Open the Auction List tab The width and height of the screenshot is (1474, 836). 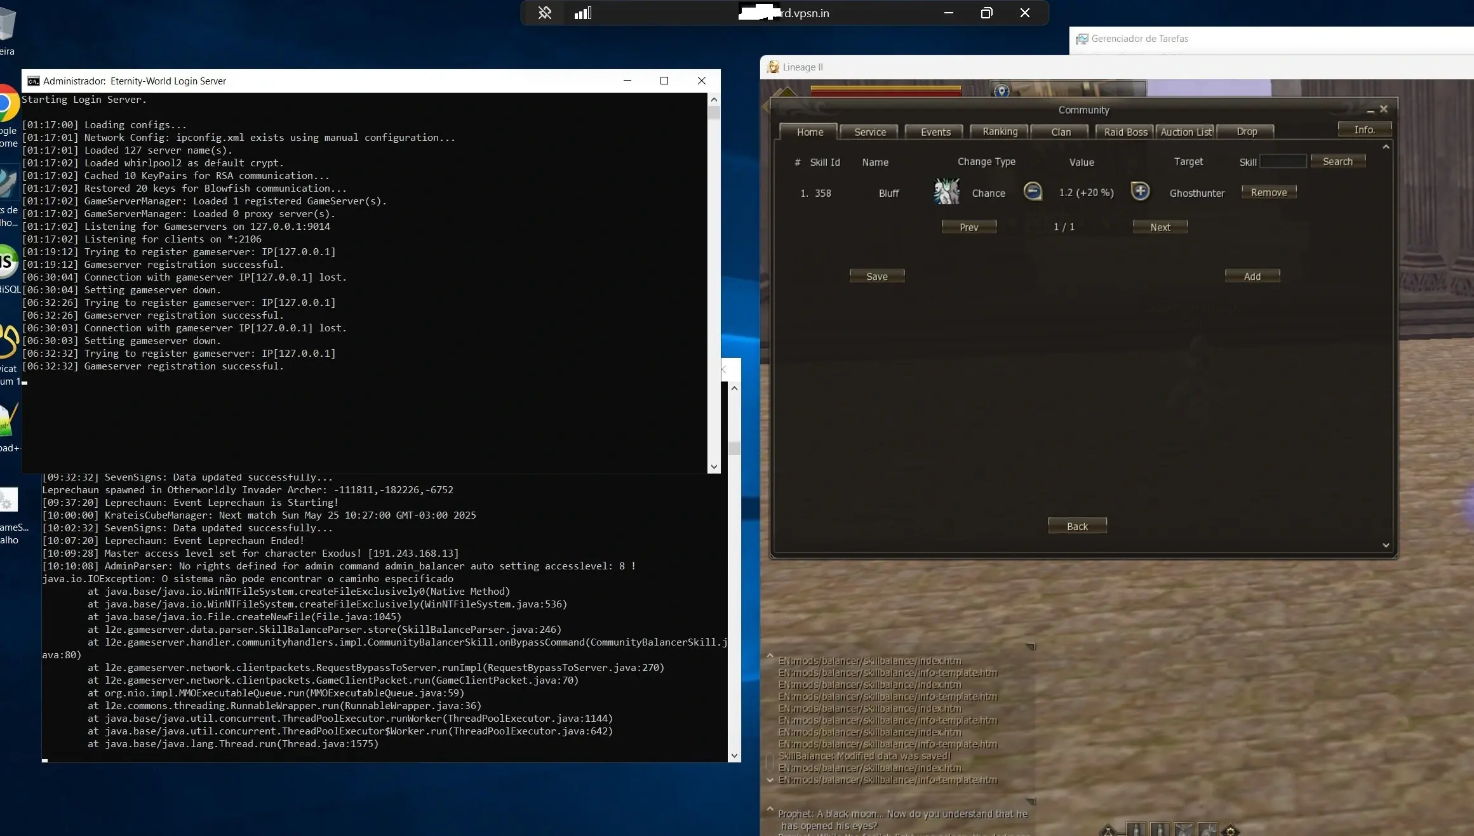point(1185,132)
